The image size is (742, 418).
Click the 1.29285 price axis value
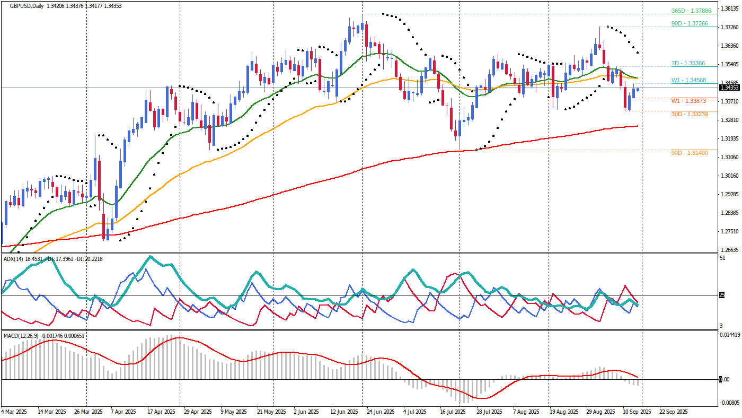click(730, 194)
